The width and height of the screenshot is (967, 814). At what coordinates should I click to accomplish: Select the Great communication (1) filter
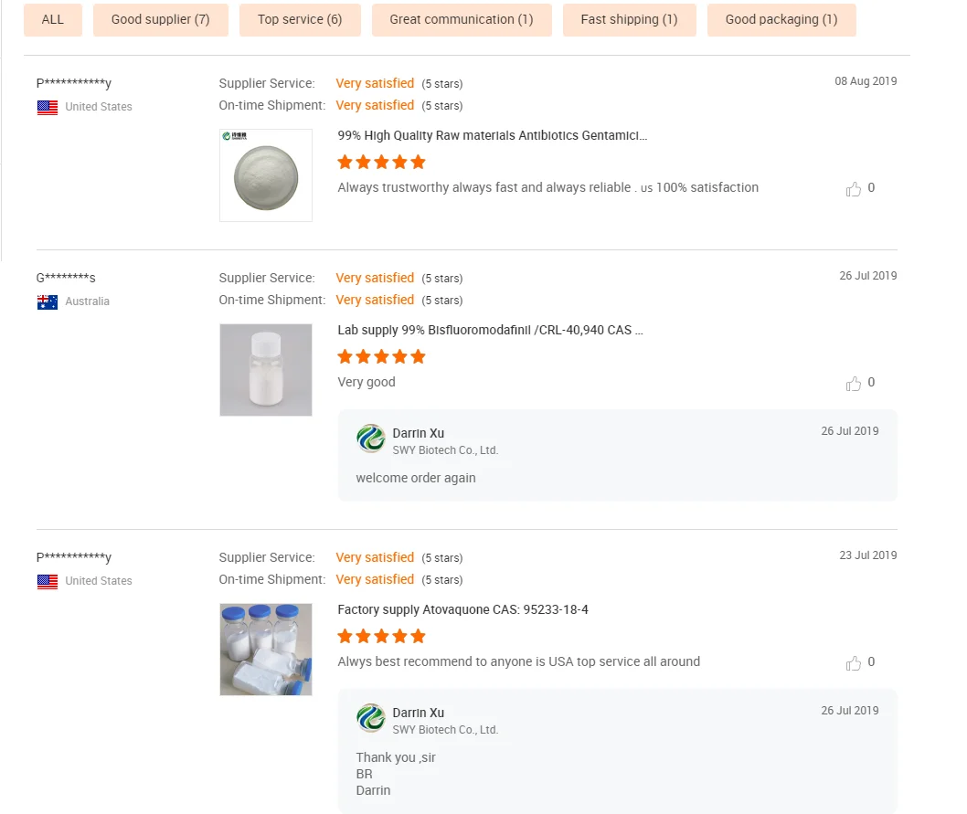461,19
